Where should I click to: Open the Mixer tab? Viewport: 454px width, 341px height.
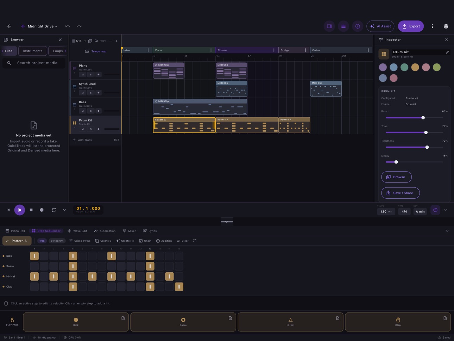pyautogui.click(x=129, y=231)
